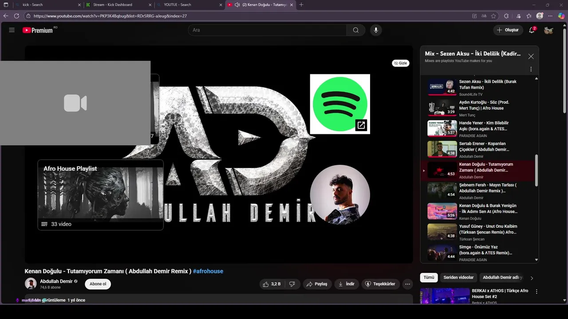568x319 pixels.
Task: Open the media control toolbar icon
Action: (x=518, y=16)
